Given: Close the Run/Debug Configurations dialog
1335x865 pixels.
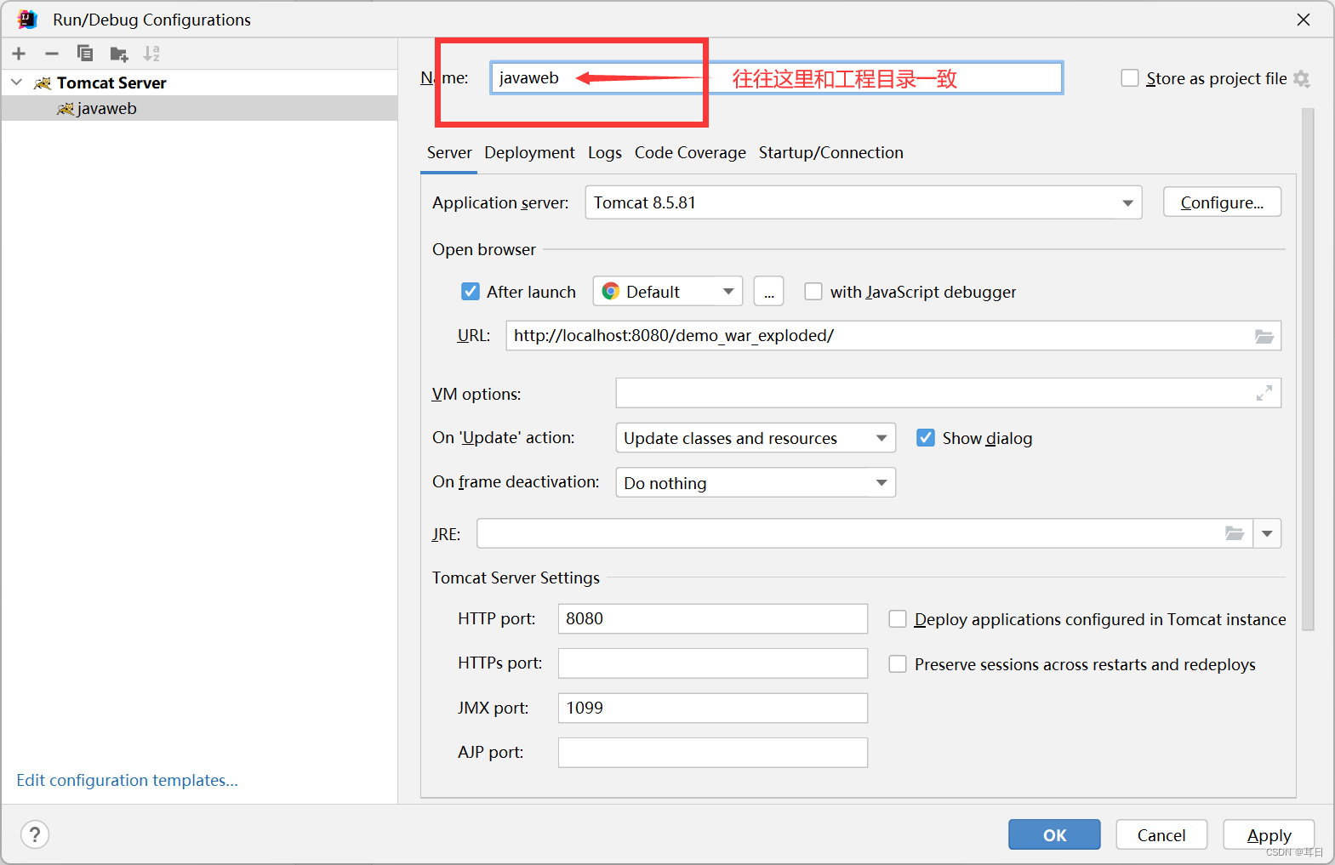Looking at the screenshot, I should pos(1304,20).
